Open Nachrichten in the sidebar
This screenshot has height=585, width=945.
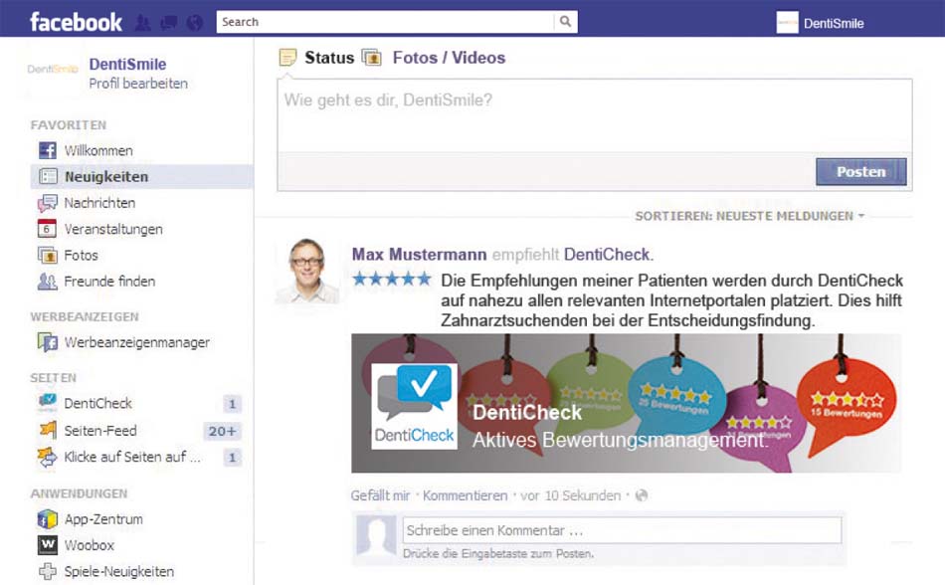pos(99,203)
